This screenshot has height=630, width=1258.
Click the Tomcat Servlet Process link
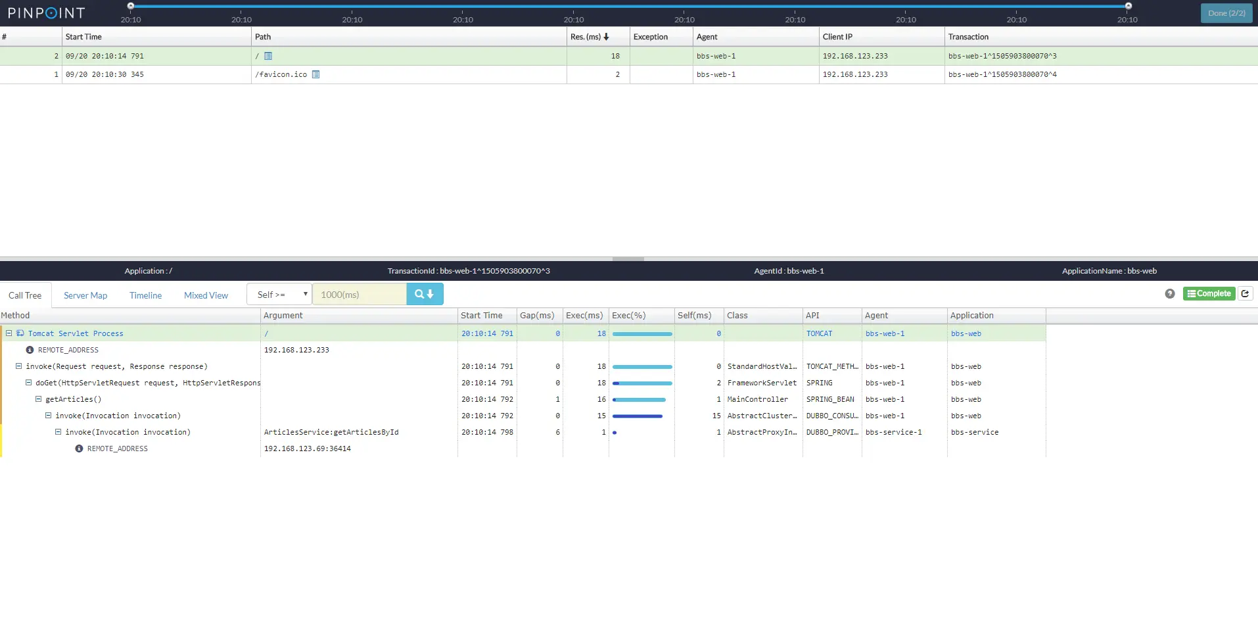point(76,333)
